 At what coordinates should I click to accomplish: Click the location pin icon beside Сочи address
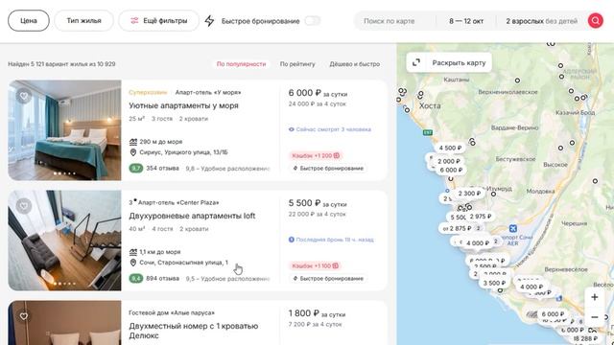pos(133,263)
